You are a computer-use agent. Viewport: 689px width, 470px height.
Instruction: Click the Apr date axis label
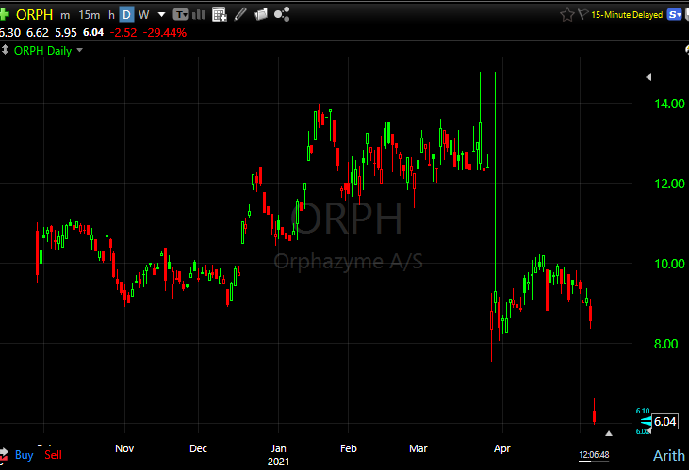click(501, 448)
